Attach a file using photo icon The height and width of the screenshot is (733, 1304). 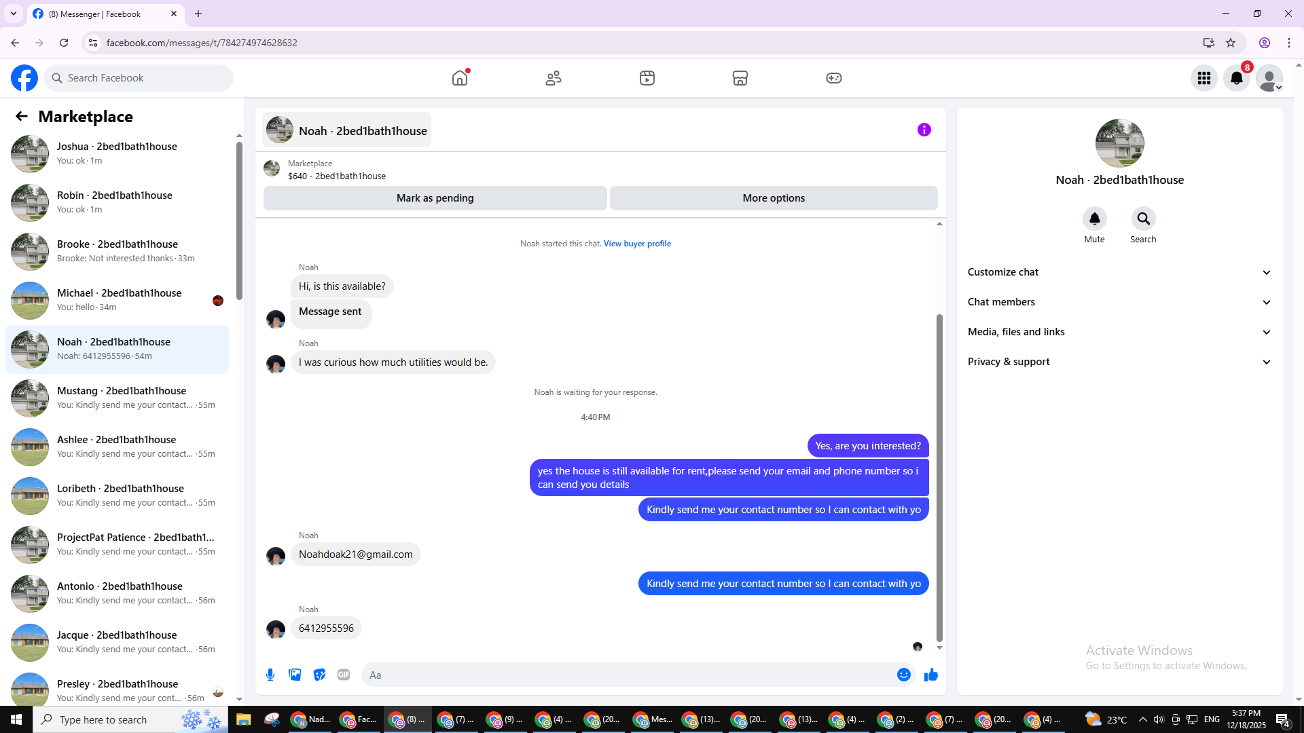point(295,675)
